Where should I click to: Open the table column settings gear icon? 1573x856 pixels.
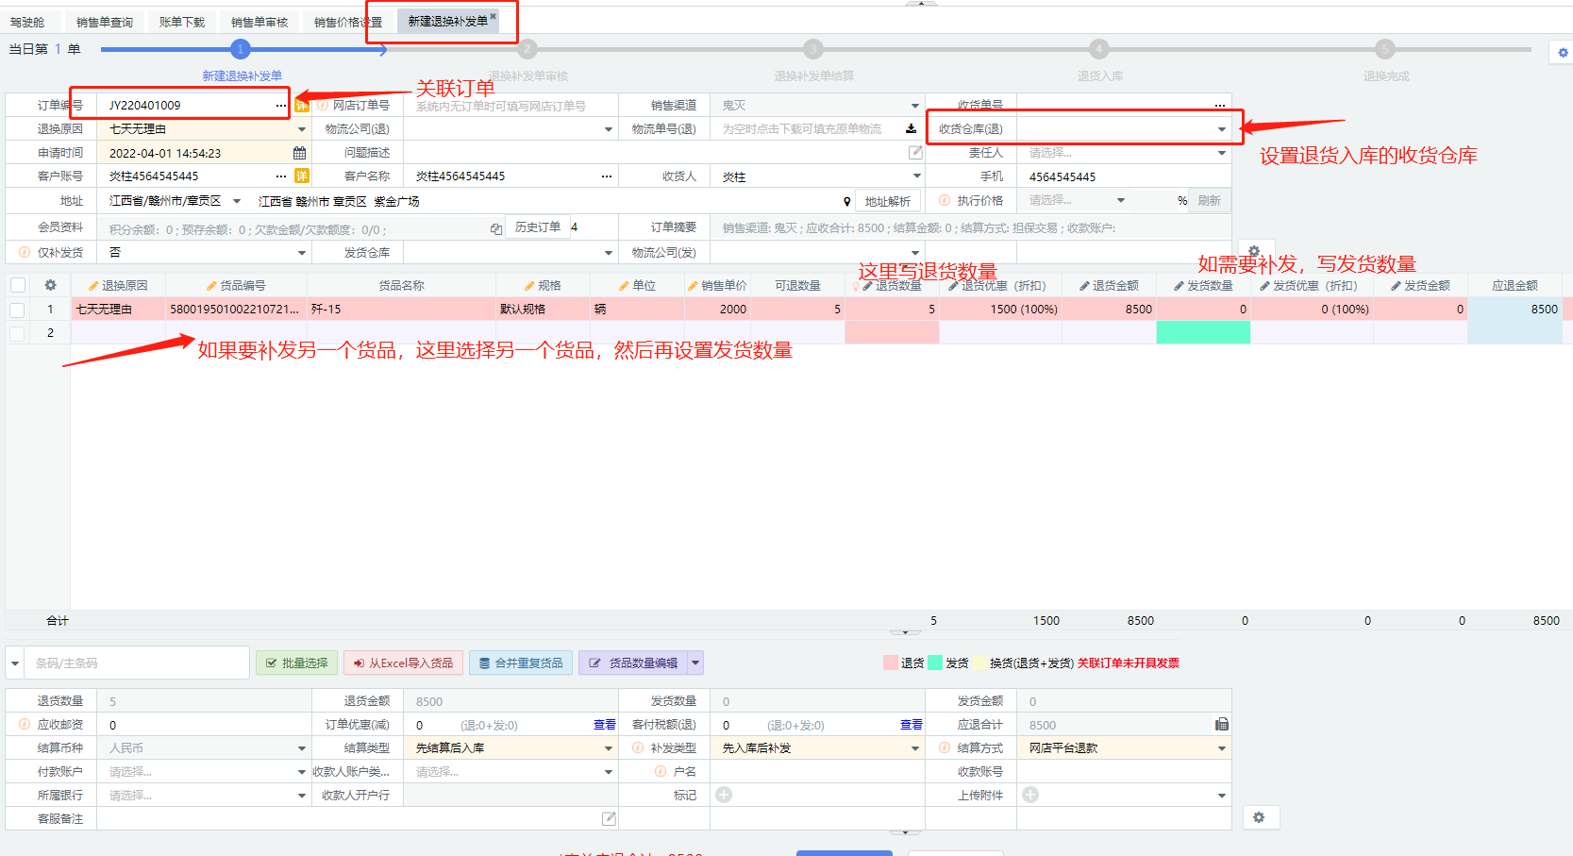[50, 285]
